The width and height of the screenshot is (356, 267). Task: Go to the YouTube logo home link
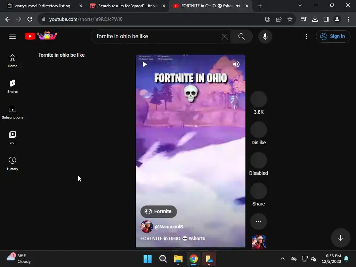(41, 36)
